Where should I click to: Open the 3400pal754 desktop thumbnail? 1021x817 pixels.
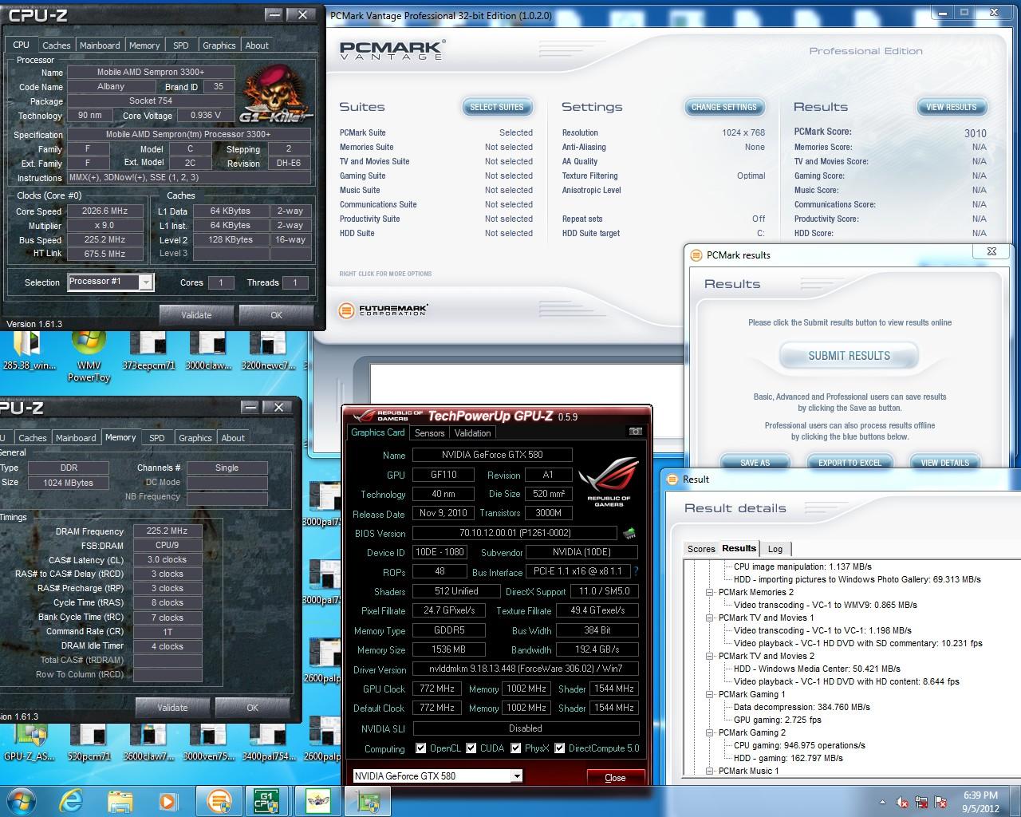(x=267, y=742)
